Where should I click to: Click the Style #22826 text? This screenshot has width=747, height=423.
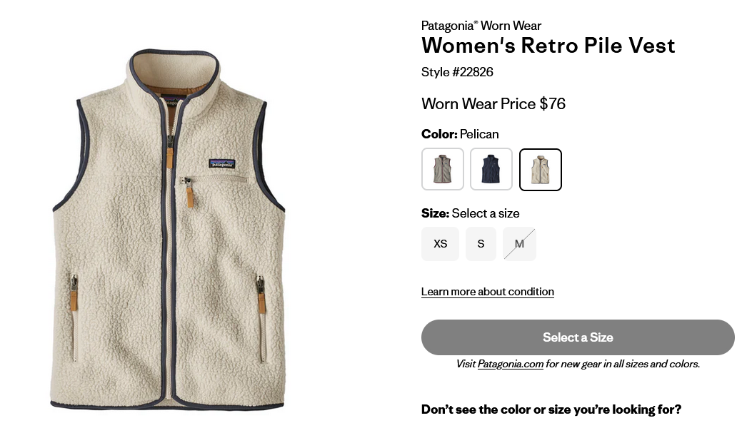click(x=457, y=72)
